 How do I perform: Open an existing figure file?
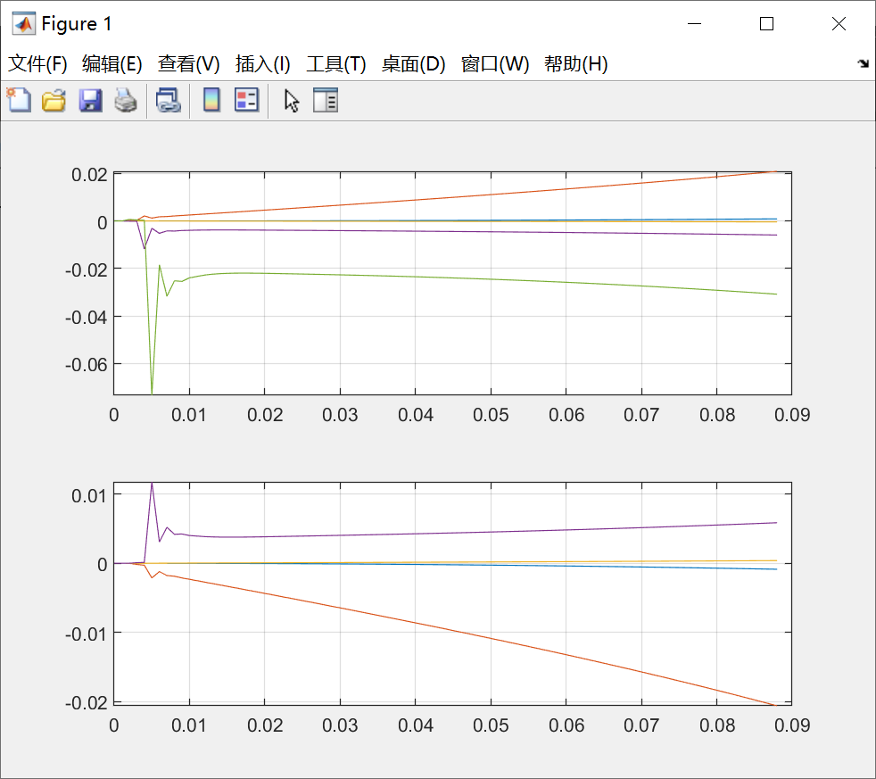tap(54, 100)
